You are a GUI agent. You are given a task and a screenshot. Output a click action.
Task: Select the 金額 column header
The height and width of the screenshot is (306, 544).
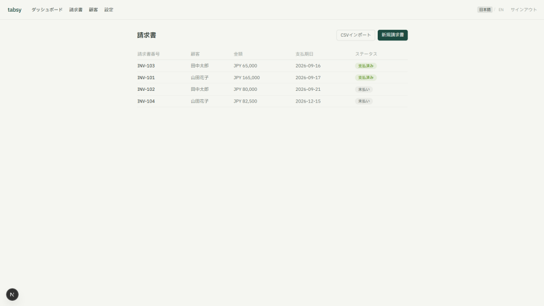(x=238, y=54)
